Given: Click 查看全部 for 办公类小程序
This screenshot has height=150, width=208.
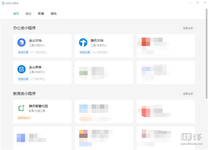Looking at the screenshot, I should (188, 28).
